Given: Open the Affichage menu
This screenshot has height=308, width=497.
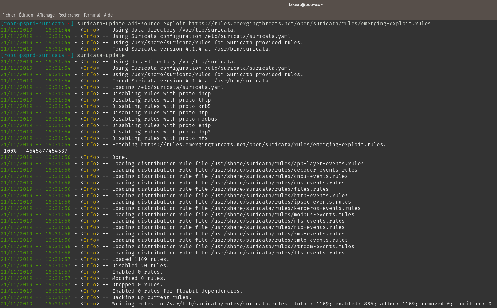Looking at the screenshot, I should pyautogui.click(x=46, y=15).
